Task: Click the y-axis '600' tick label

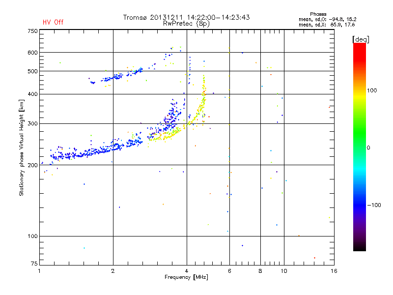Action: point(32,53)
